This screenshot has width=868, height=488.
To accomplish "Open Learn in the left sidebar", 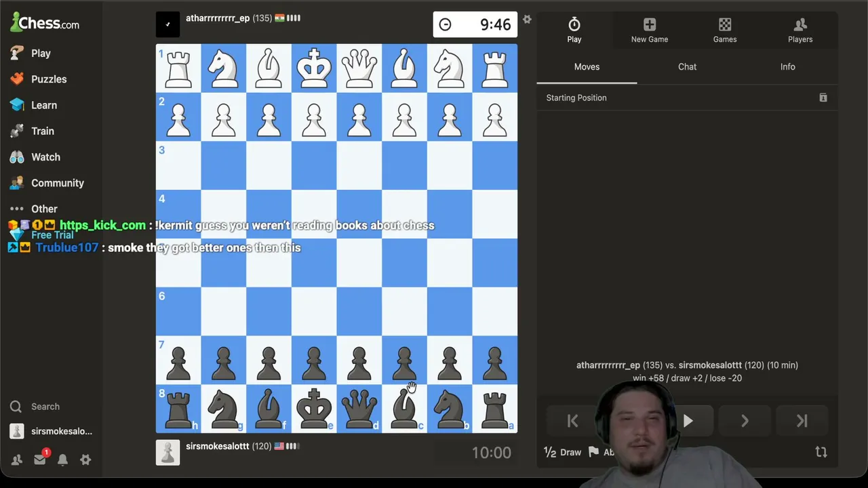I will click(x=33, y=105).
